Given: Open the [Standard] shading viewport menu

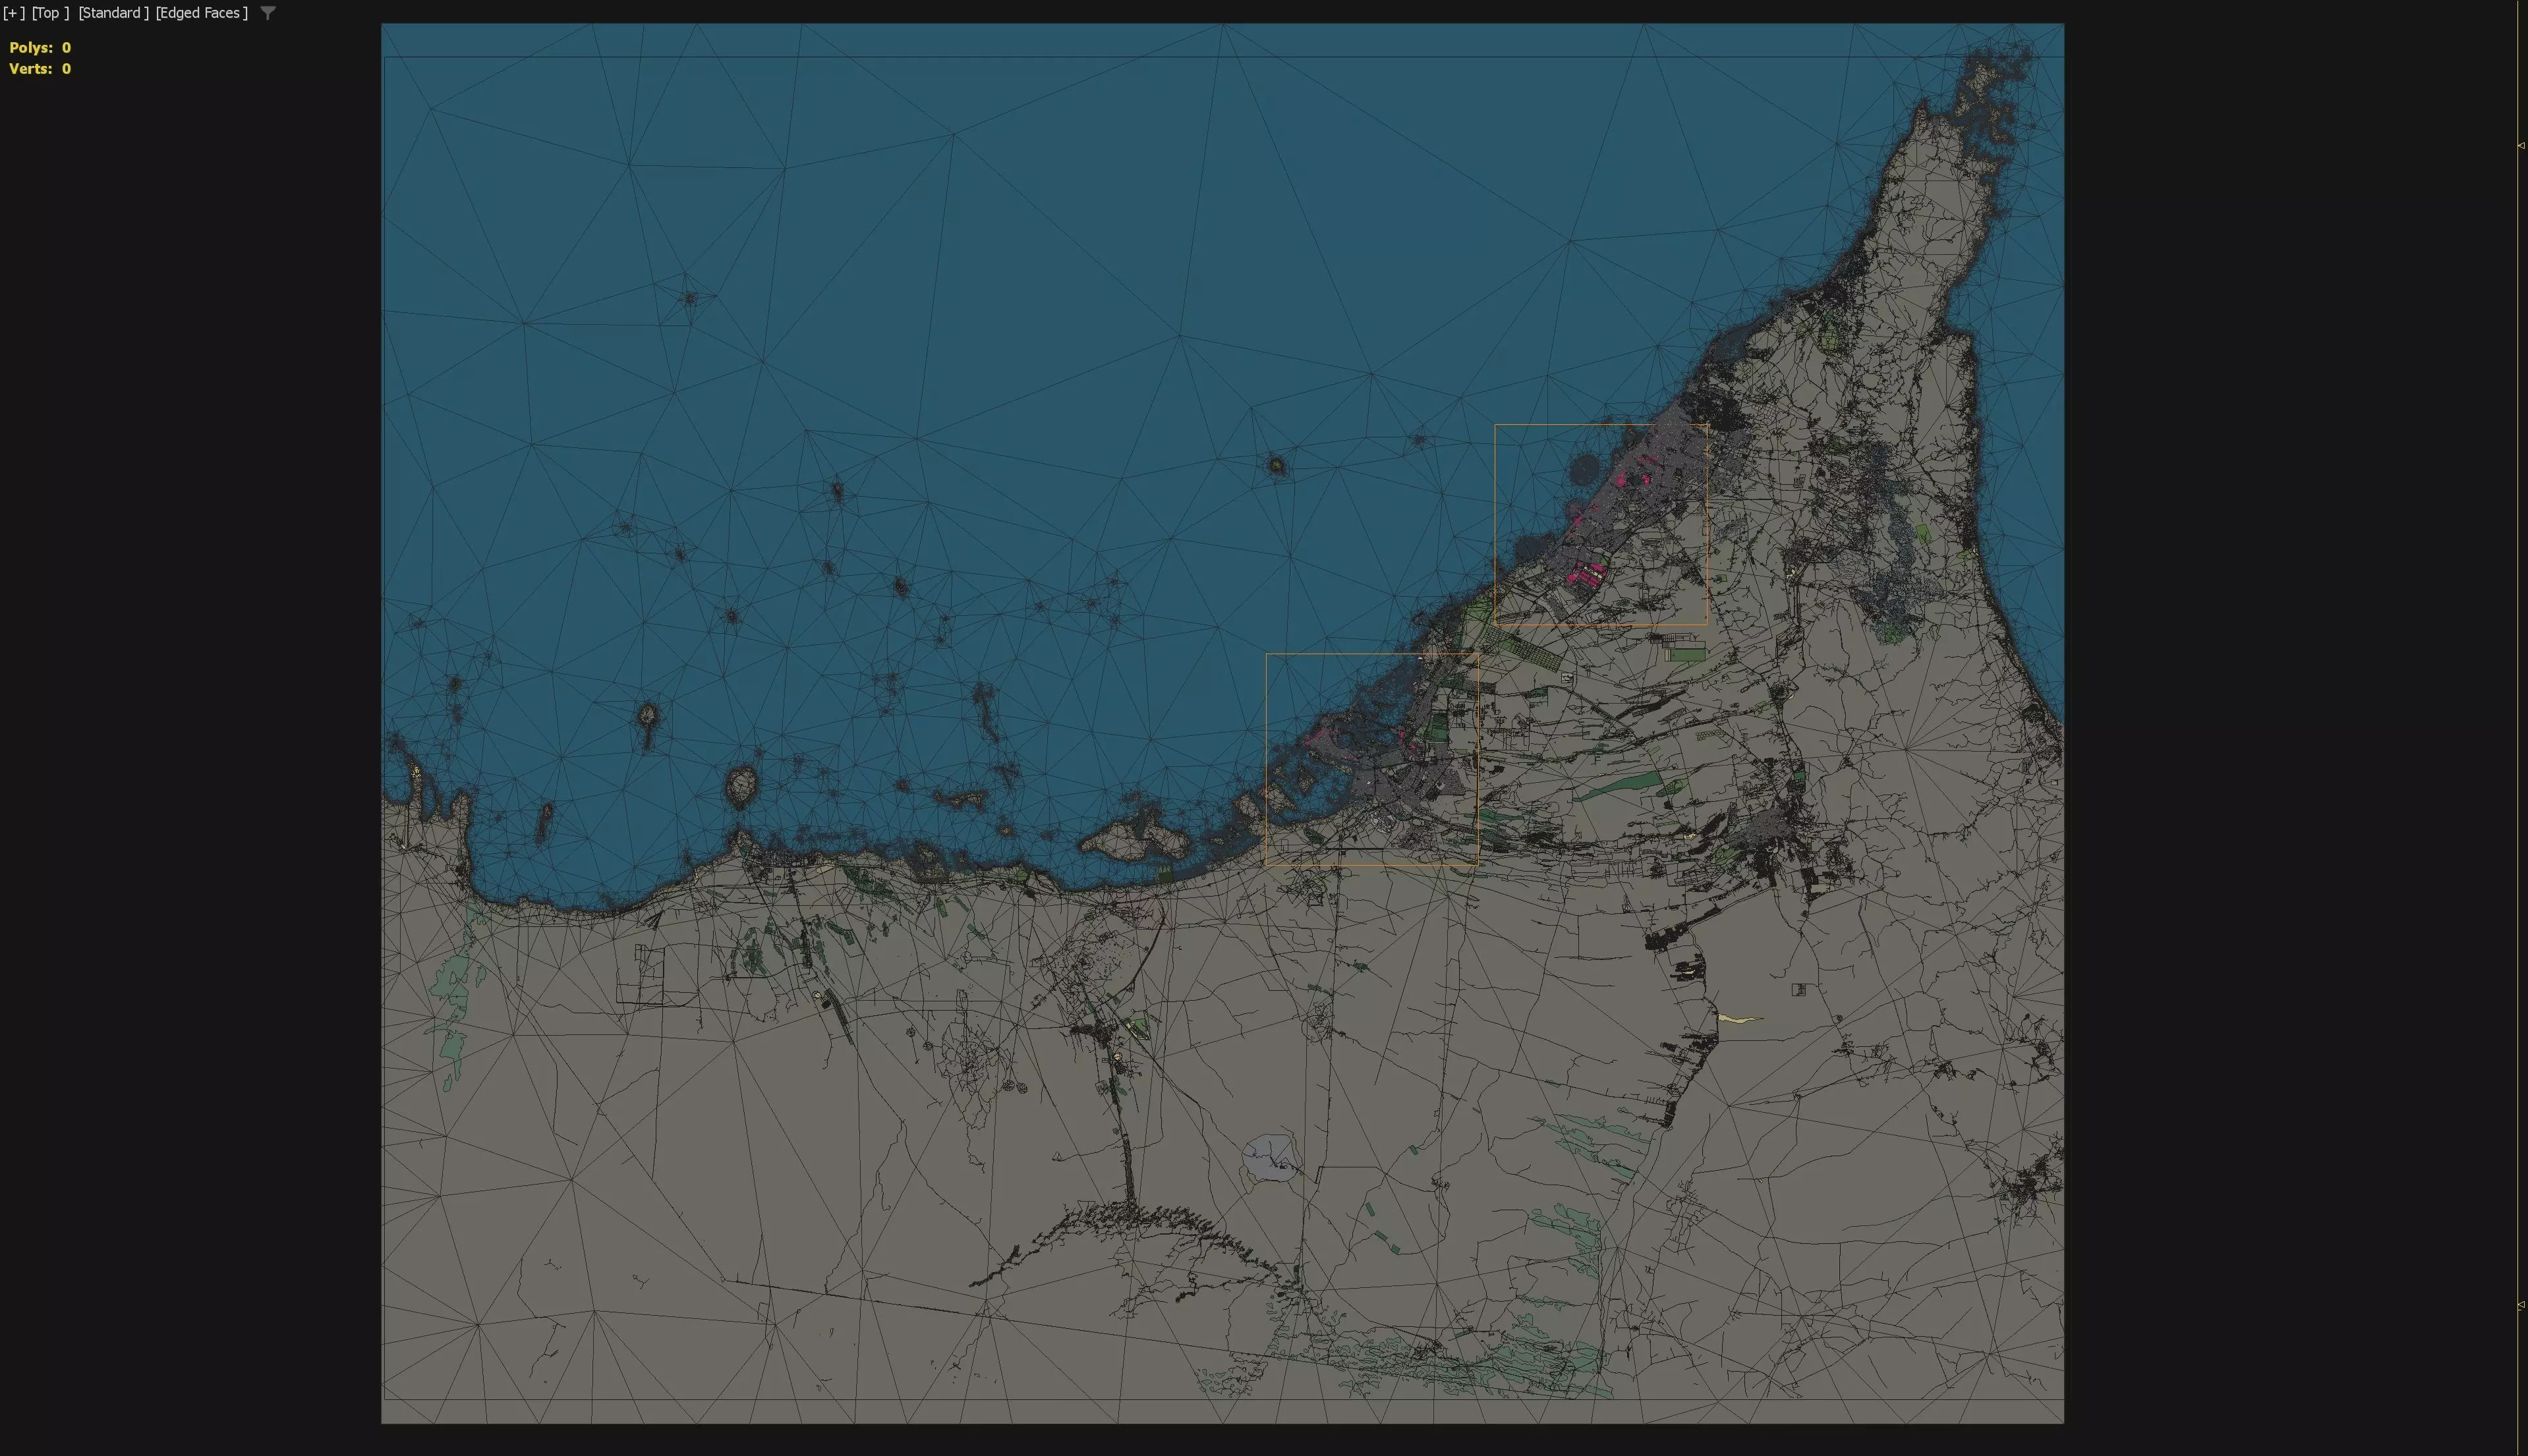Looking at the screenshot, I should point(113,13).
